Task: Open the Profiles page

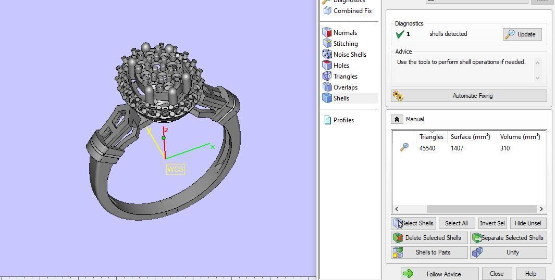Action: click(343, 120)
